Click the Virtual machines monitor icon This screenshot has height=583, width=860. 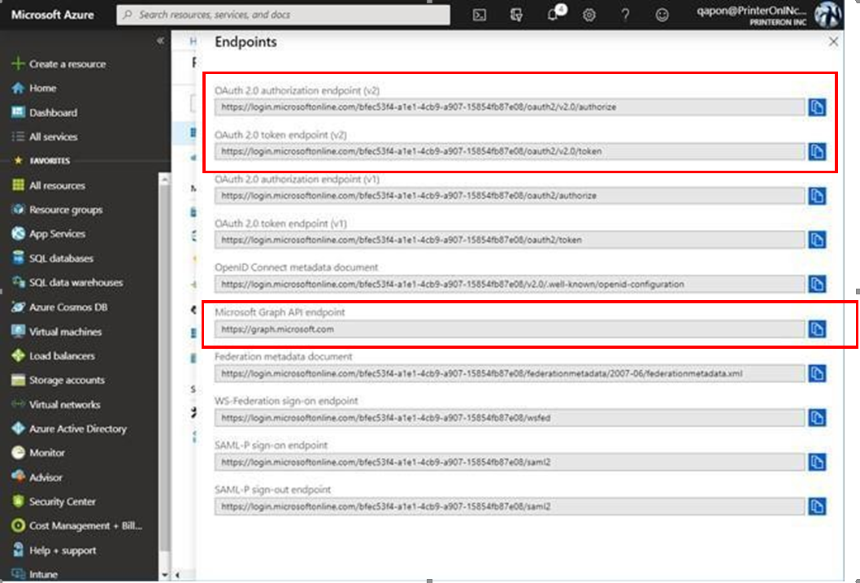tap(18, 332)
